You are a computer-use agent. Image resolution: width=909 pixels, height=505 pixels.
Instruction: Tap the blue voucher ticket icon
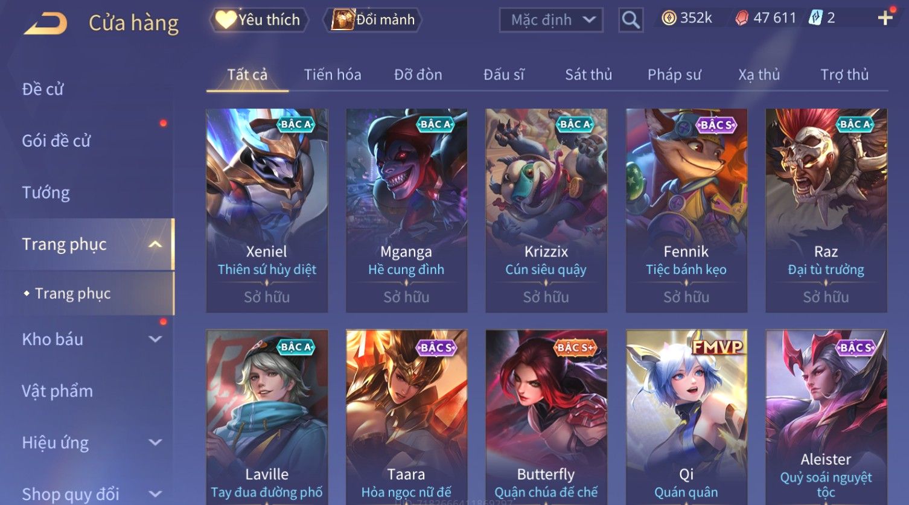[x=815, y=18]
